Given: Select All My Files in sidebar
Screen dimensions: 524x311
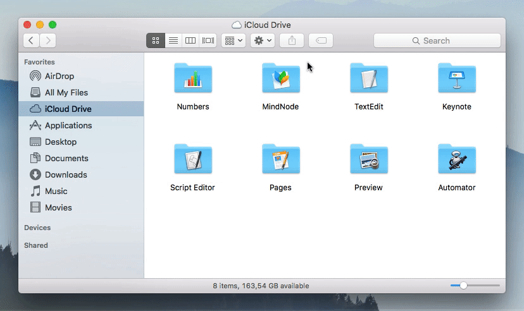Looking at the screenshot, I should 81,92.
